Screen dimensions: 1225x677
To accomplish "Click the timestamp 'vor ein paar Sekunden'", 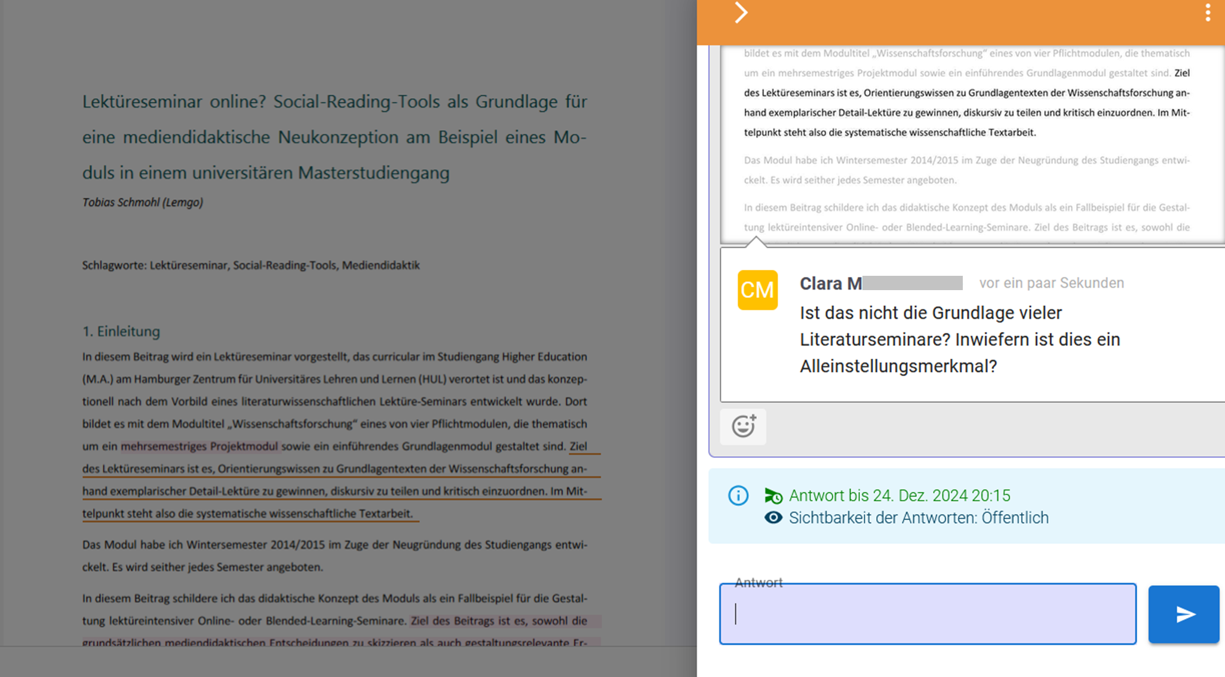I will click(1051, 283).
